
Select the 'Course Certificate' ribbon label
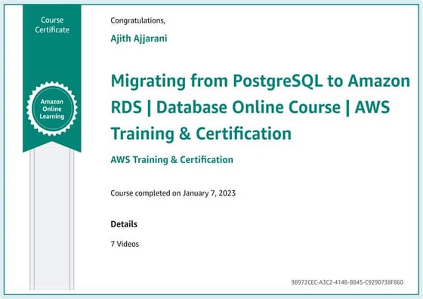52,25
